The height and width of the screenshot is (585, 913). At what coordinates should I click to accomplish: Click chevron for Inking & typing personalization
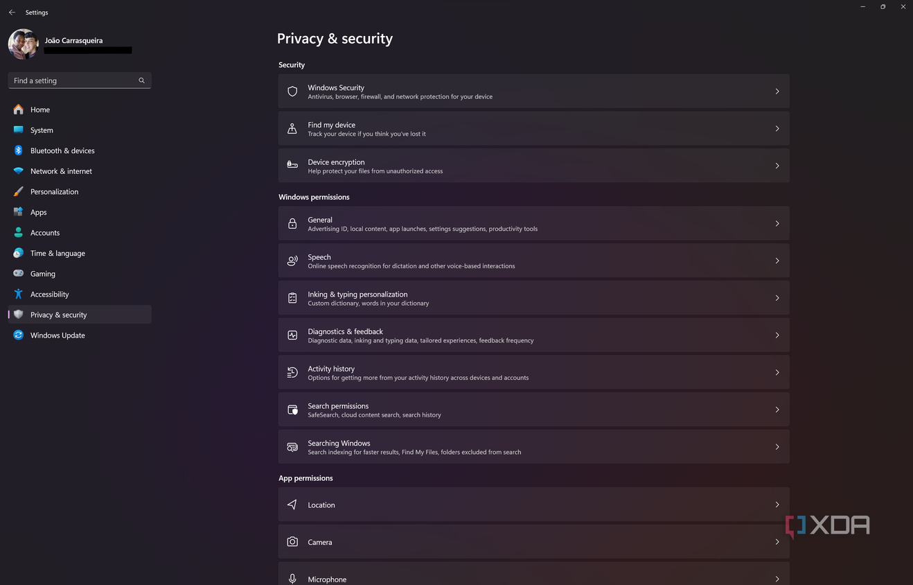pyautogui.click(x=777, y=298)
